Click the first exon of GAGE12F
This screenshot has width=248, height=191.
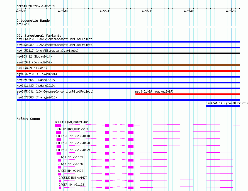[x=58, y=125]
